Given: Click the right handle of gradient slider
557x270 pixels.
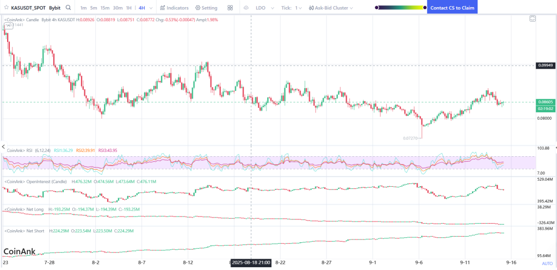Looking at the screenshot, I should pyautogui.click(x=425, y=8).
